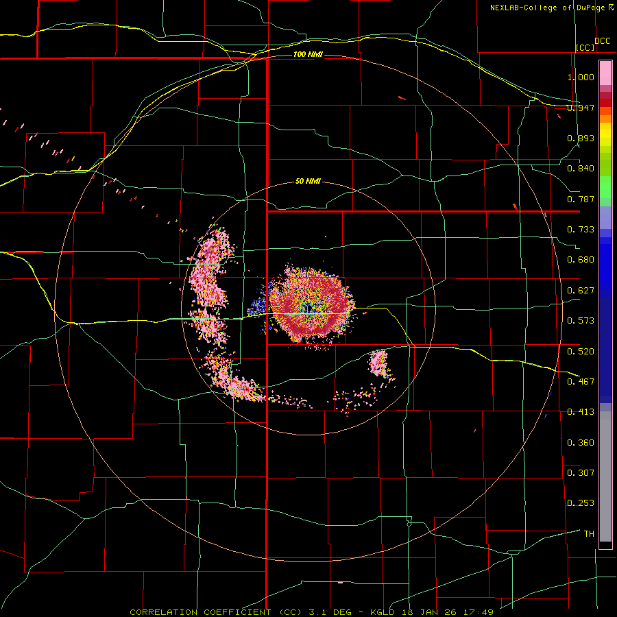Click the CORRELATION COEFFICIENT caption text

click(200, 612)
